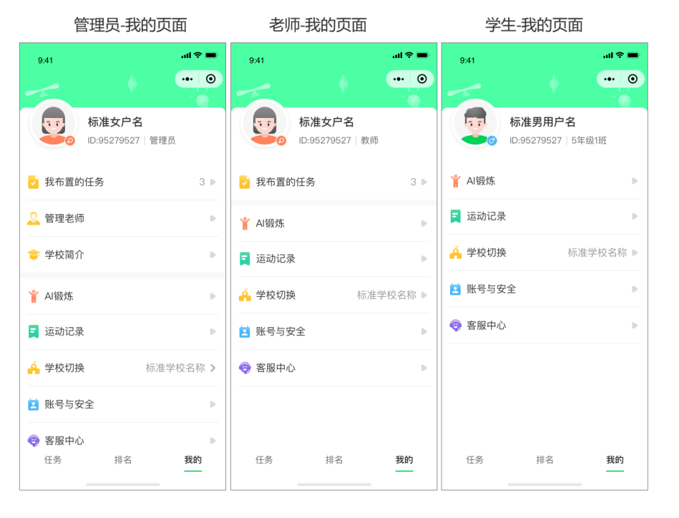679x518 pixels.
Task: Close mini-program via circle icon, admin page
Action: point(211,79)
